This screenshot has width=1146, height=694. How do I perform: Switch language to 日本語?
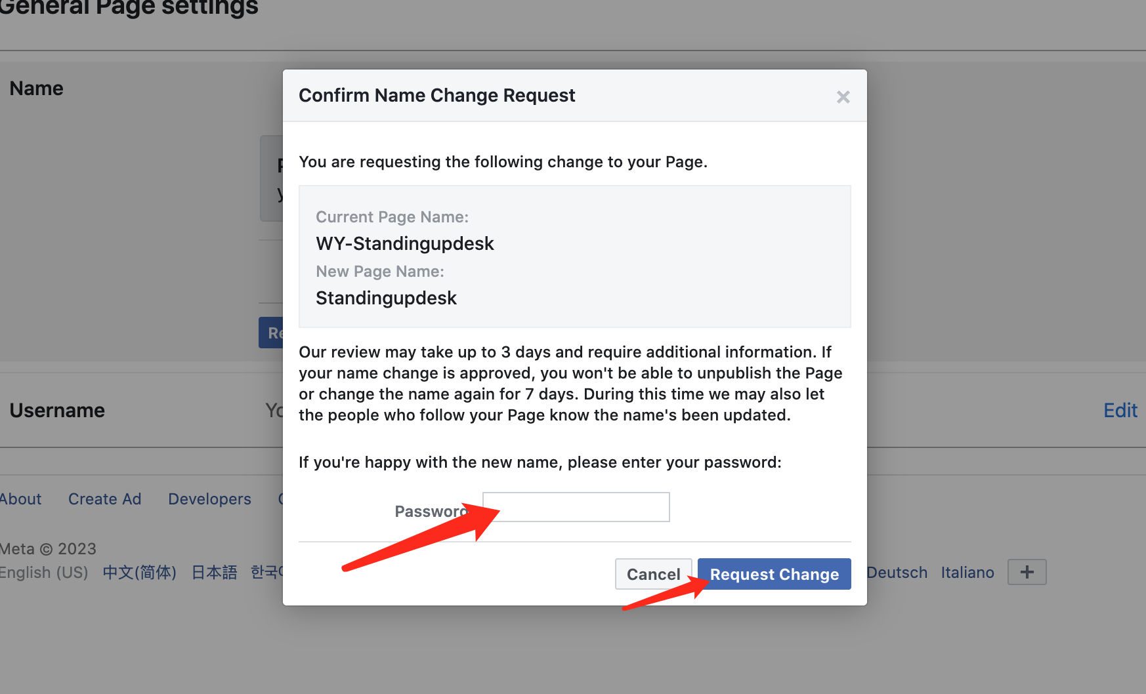pos(214,573)
